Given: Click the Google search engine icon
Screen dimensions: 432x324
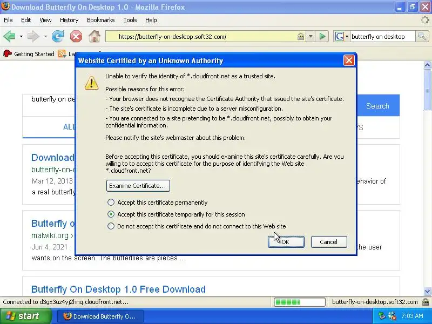Looking at the screenshot, I should tap(340, 36).
